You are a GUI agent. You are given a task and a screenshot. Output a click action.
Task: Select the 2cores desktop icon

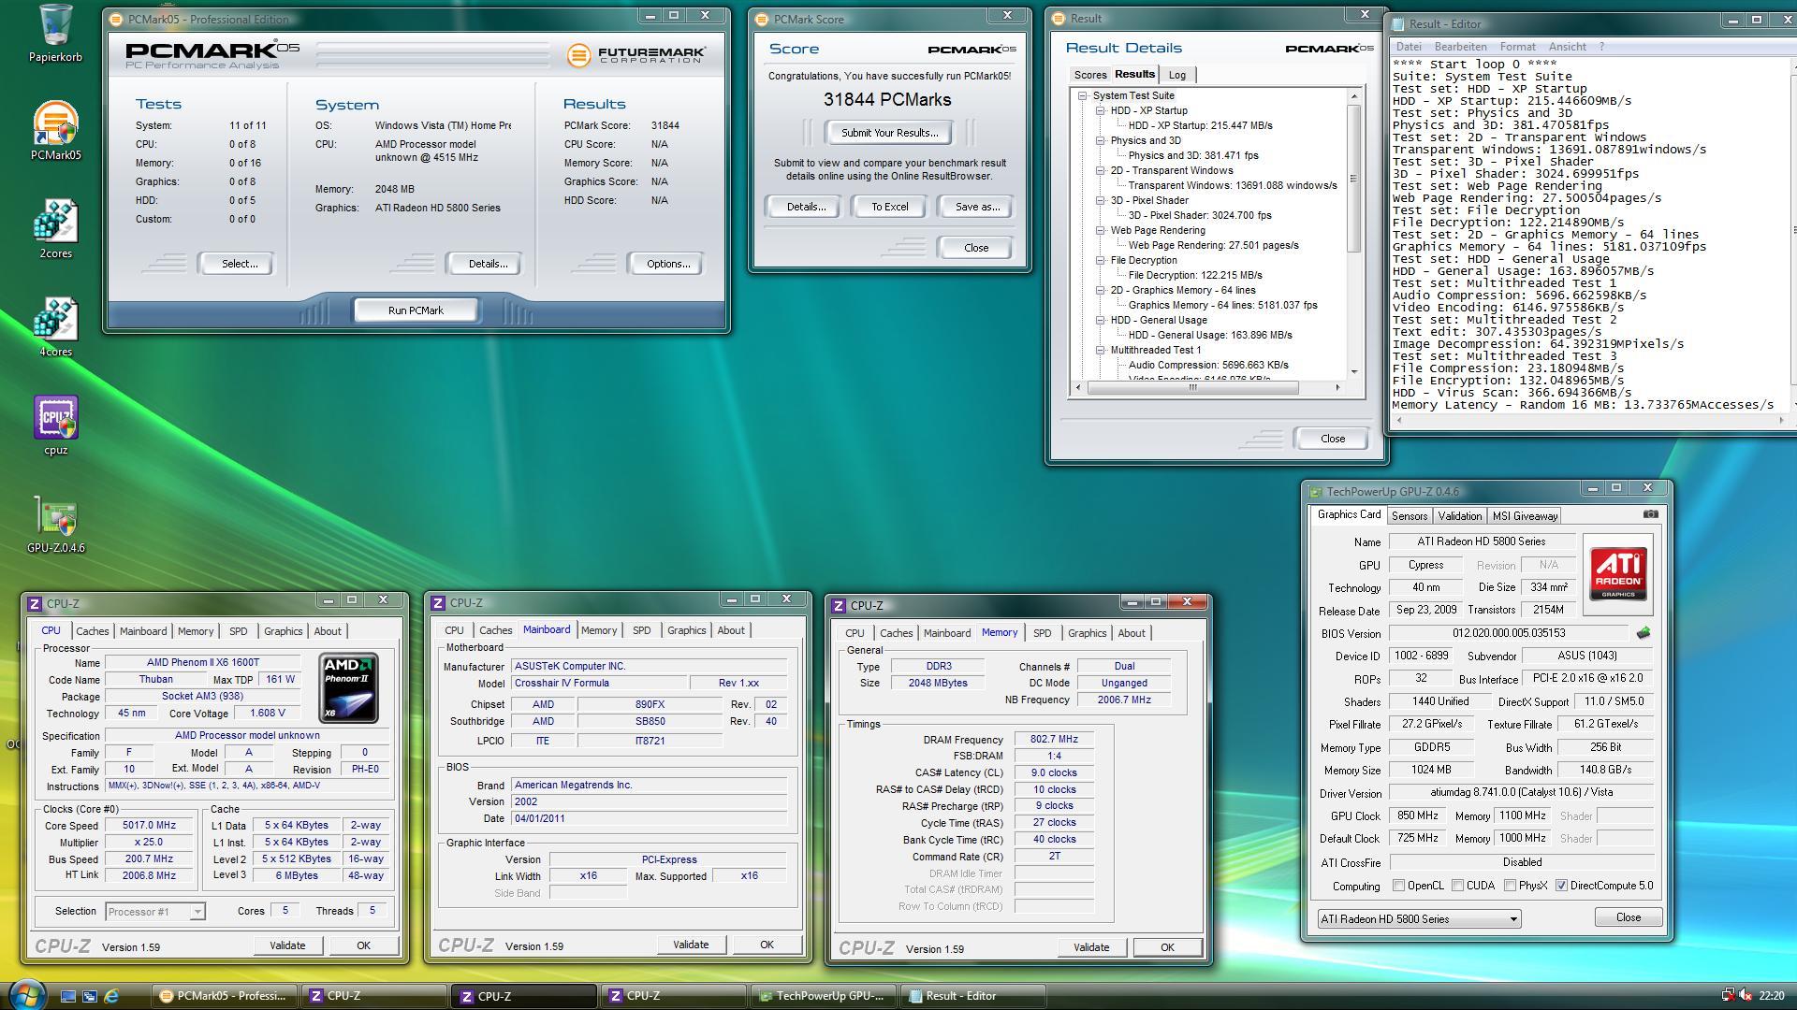click(55, 229)
